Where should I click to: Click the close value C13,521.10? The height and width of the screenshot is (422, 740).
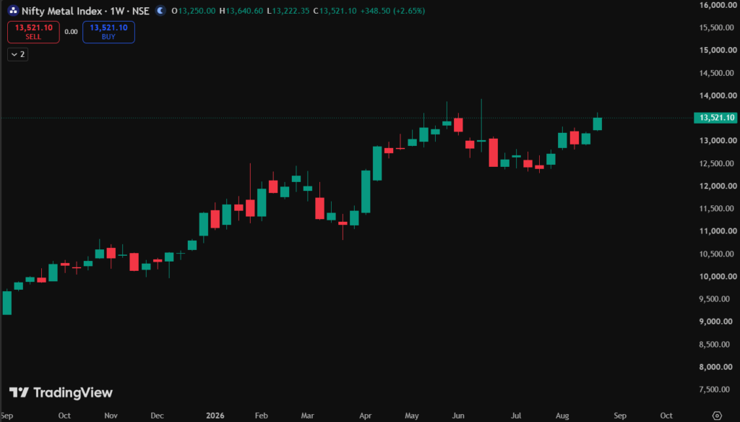click(335, 10)
